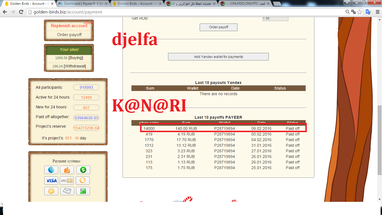
Task: Pick the green bars payment icon
Action: click(x=83, y=191)
